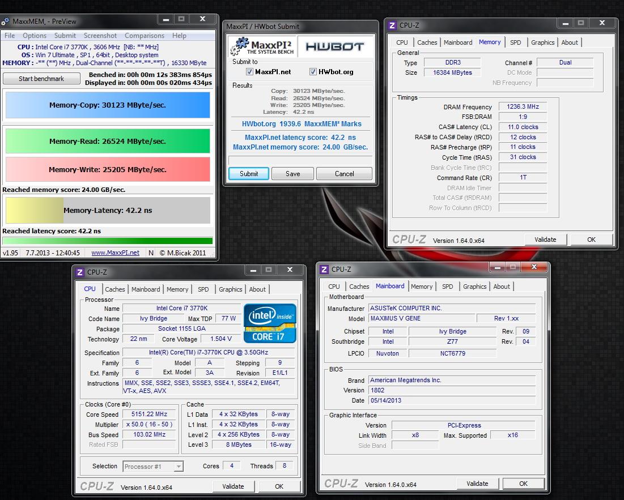The image size is (624, 500).
Task: Minimize the CPU-Z Memory window
Action: coord(565,23)
